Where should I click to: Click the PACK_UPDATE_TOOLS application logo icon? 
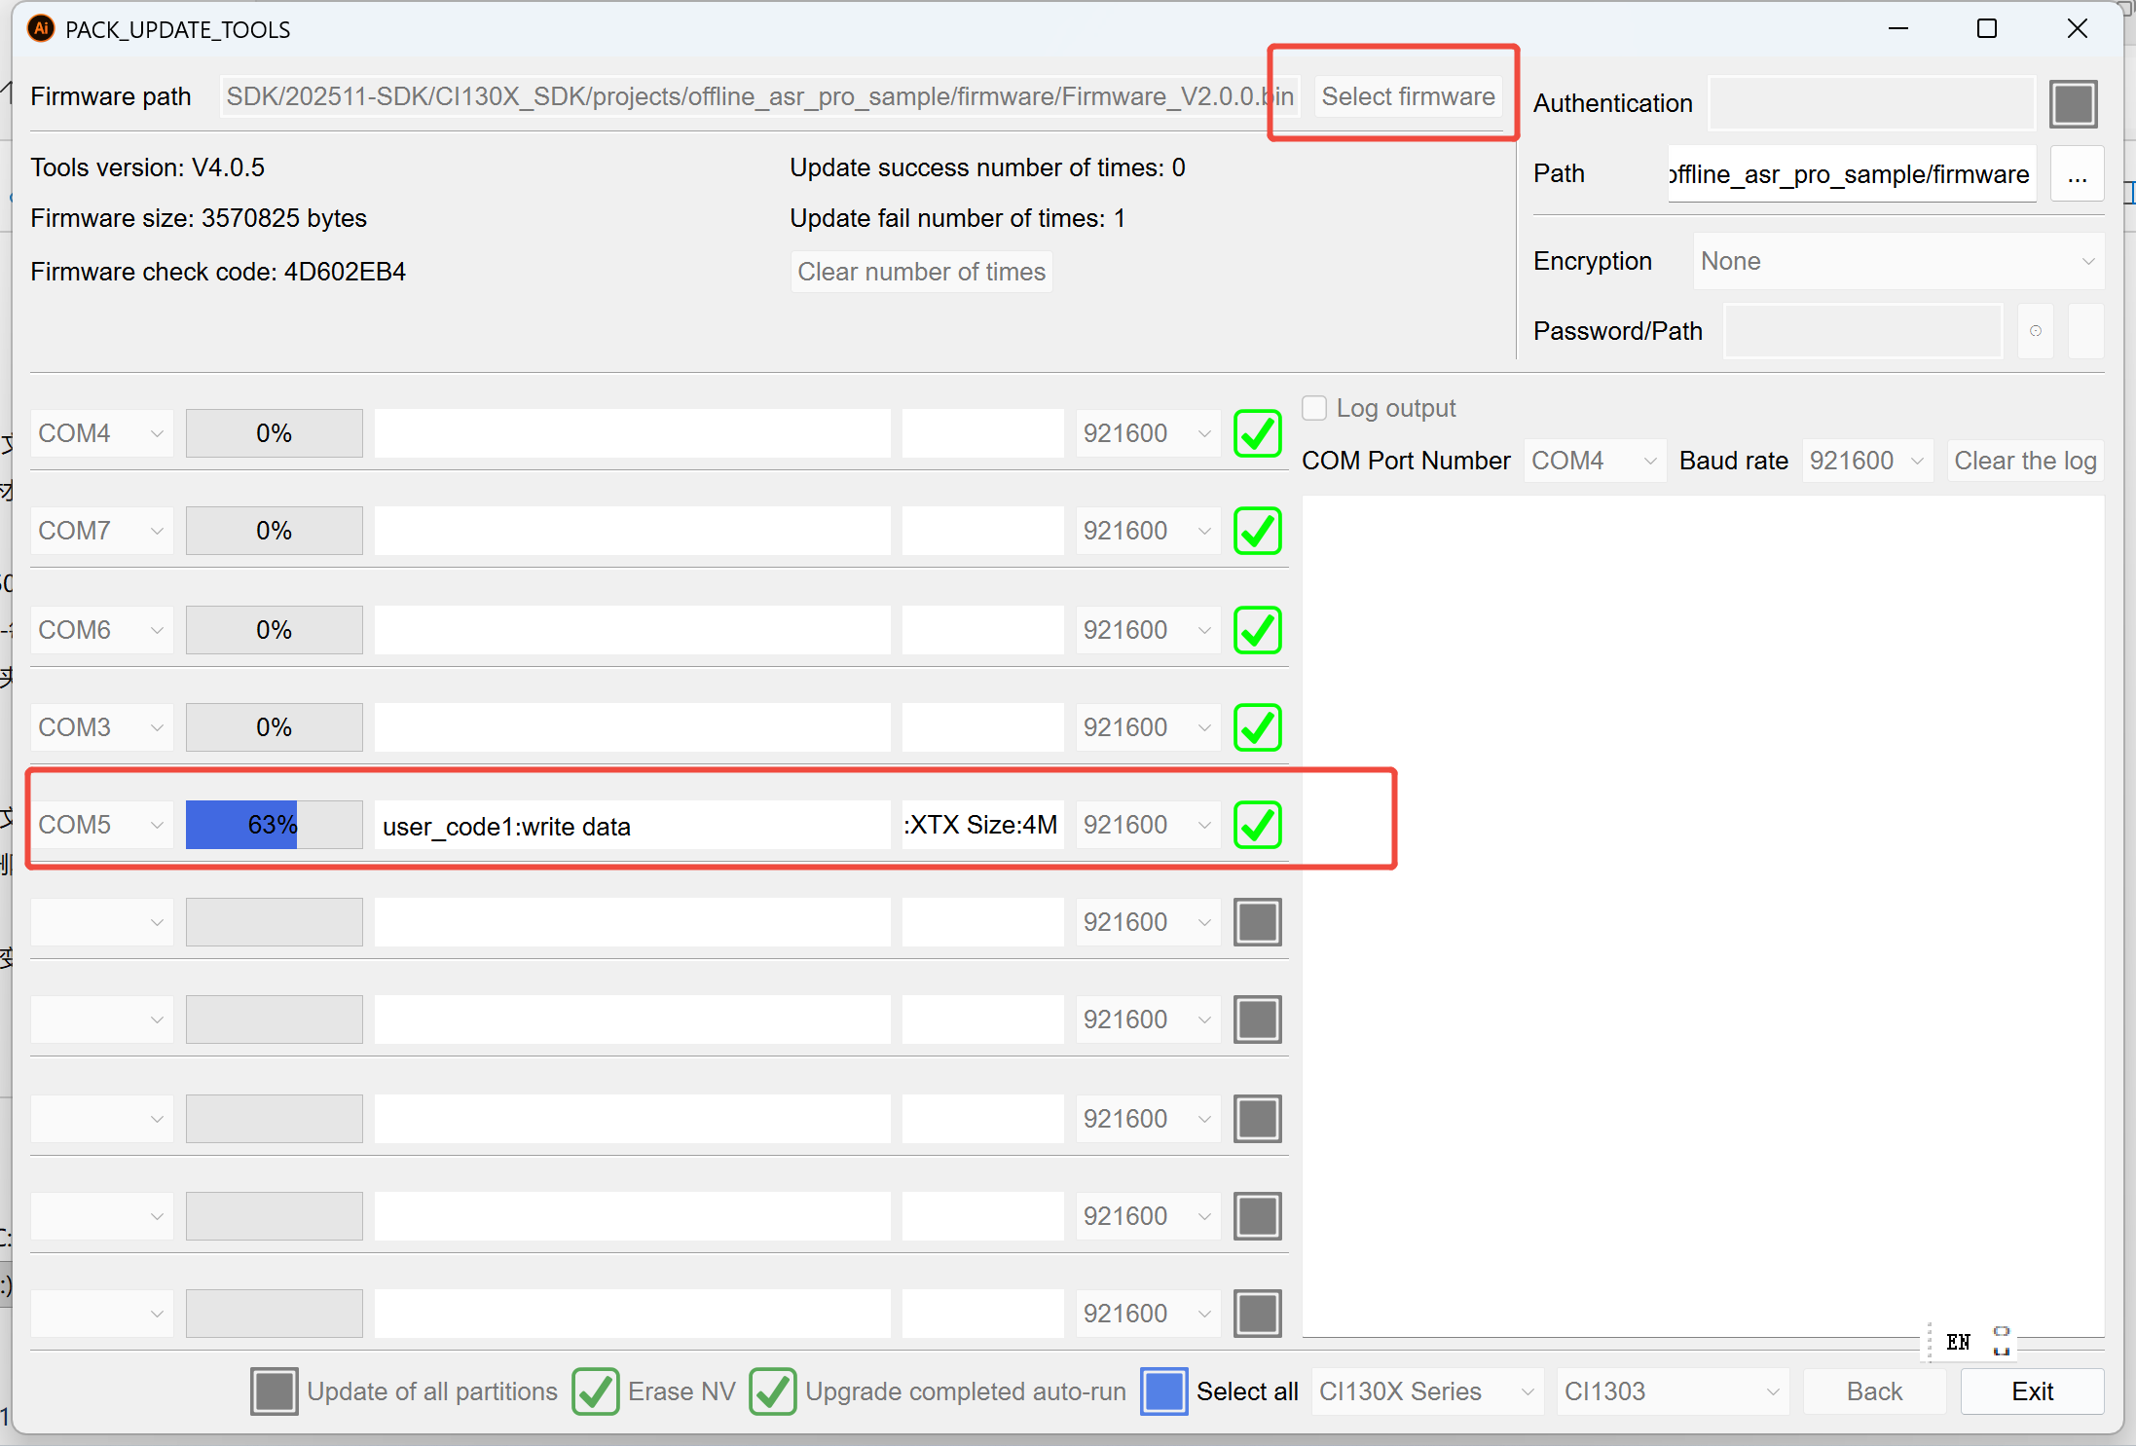(40, 28)
